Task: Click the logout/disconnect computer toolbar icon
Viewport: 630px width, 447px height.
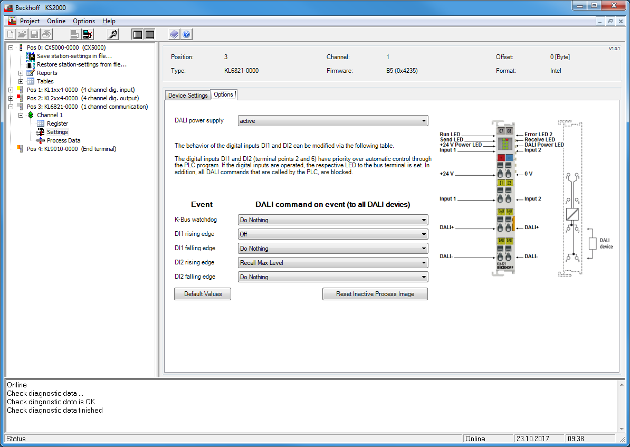Action: coord(88,34)
